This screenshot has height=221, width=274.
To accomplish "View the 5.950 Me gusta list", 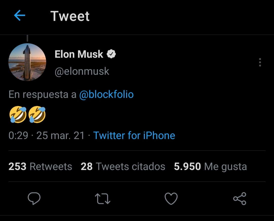I will pyautogui.click(x=210, y=167).
